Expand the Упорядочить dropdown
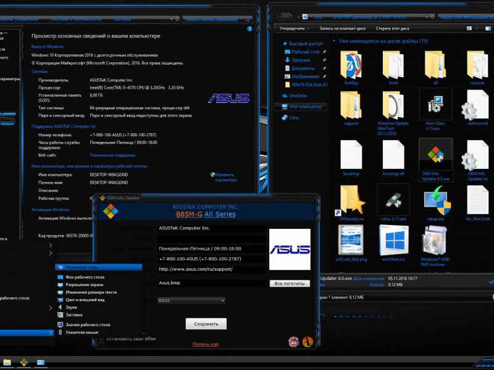Screen dimensions: 494x370 tap(295, 28)
